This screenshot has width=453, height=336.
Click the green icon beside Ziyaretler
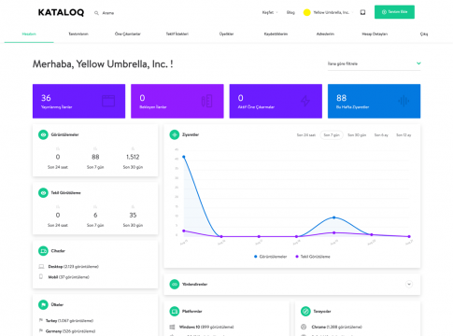(x=175, y=134)
